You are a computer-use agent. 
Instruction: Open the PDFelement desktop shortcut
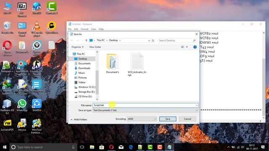(x=37, y=86)
